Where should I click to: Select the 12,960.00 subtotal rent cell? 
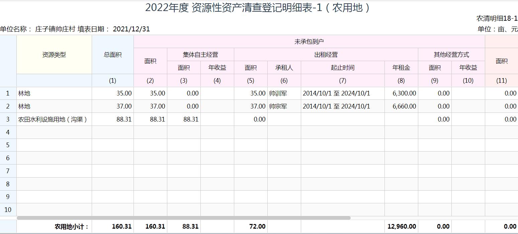401,226
